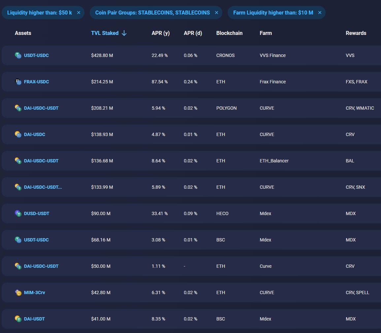Image resolution: width=381 pixels, height=333 pixels.
Task: Click the $90.00 M TVL value
Action: tap(101, 213)
